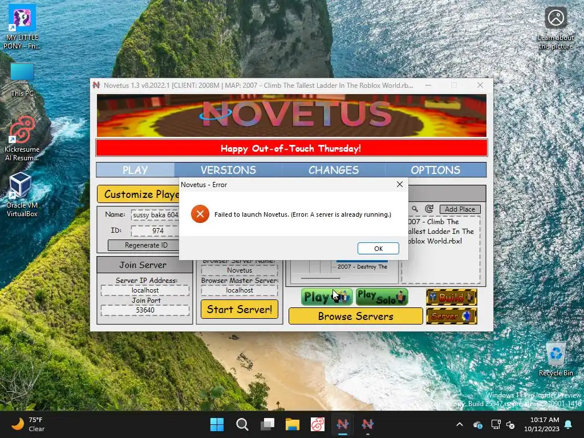This screenshot has height=438, width=584.
Task: Open Kickresume from the taskbar
Action: pos(318,424)
